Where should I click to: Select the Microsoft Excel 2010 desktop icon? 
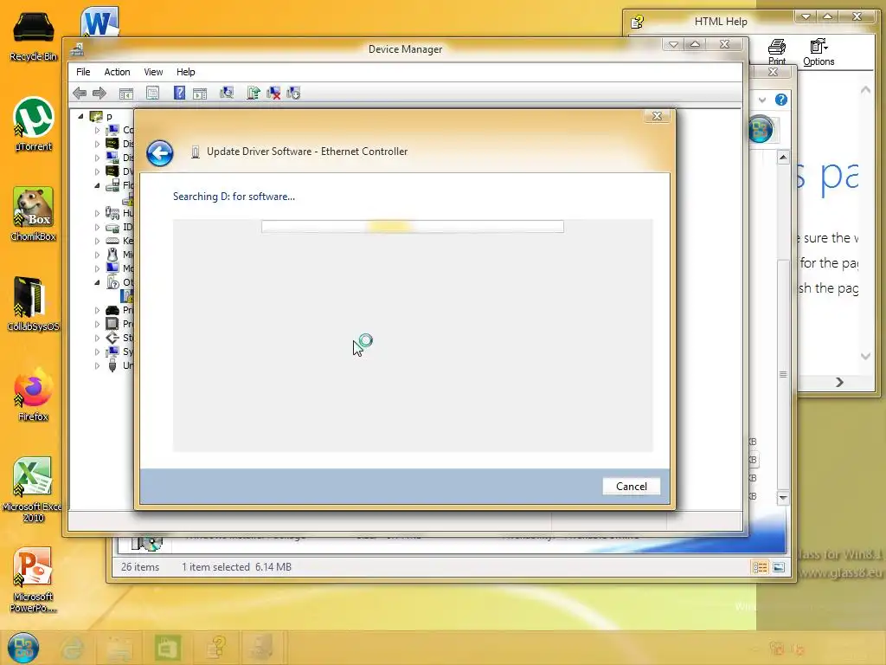(33, 489)
